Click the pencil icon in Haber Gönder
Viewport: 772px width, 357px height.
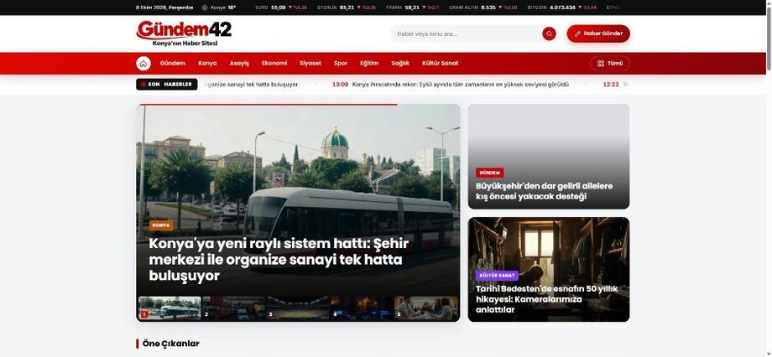[577, 34]
